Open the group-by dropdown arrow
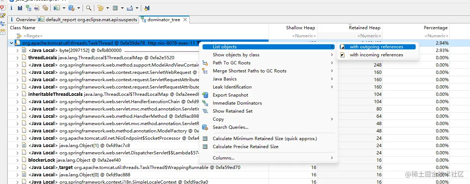This screenshot has height=184, width=470. 108,8
